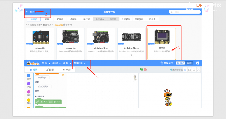
Task: Switch to the 执行器 tab
Action: coord(87,19)
